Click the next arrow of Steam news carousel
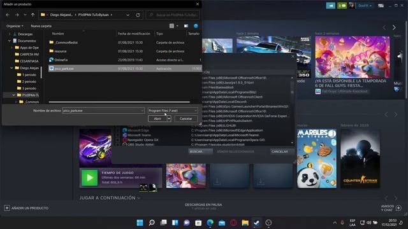Viewport: 408px width, 229px height. 394,27
